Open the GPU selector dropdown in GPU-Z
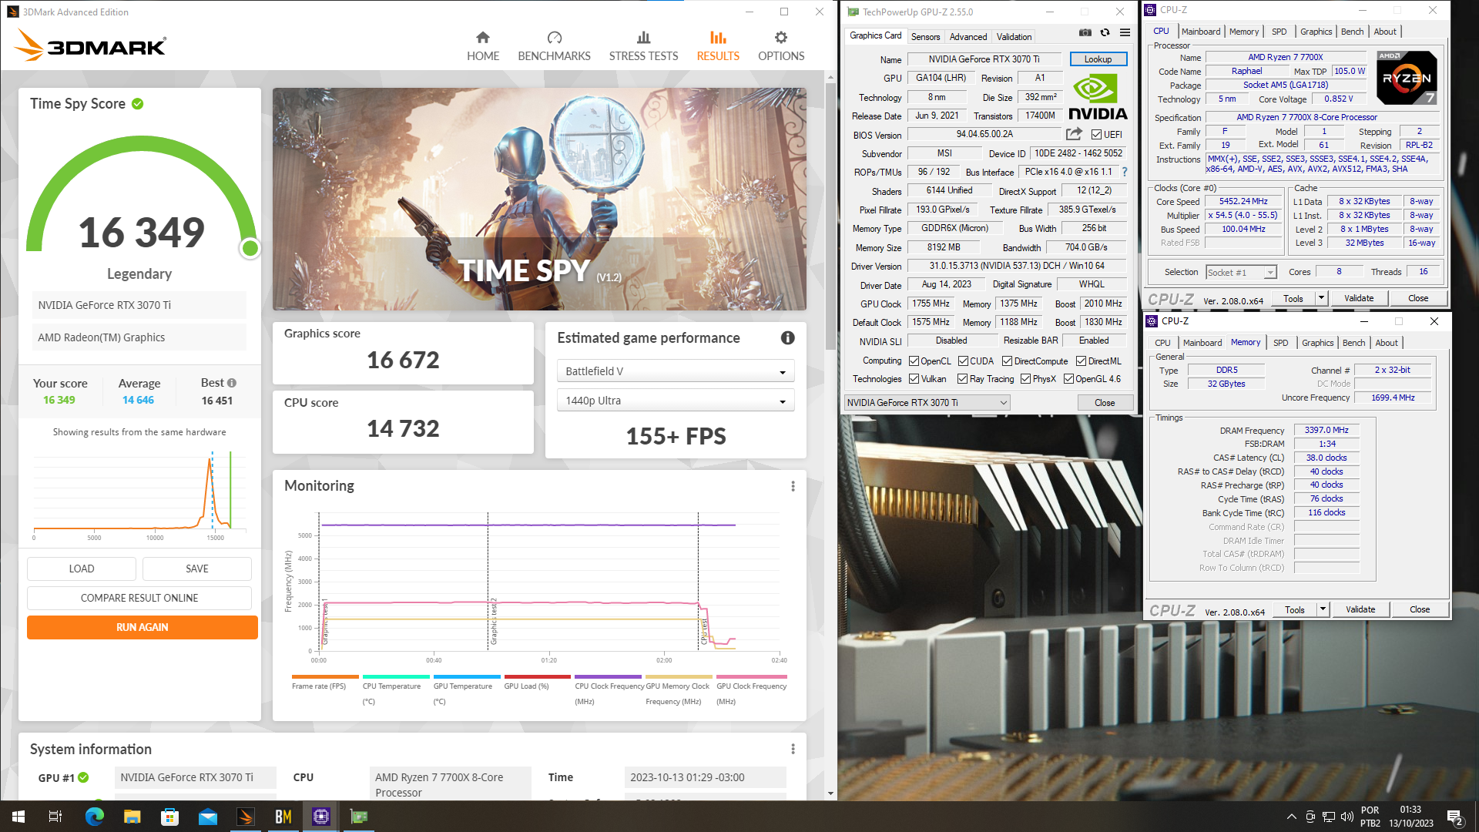1479x832 pixels. (x=927, y=403)
